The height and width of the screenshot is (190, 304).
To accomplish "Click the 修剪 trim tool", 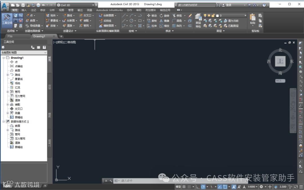I will [x=177, y=16].
